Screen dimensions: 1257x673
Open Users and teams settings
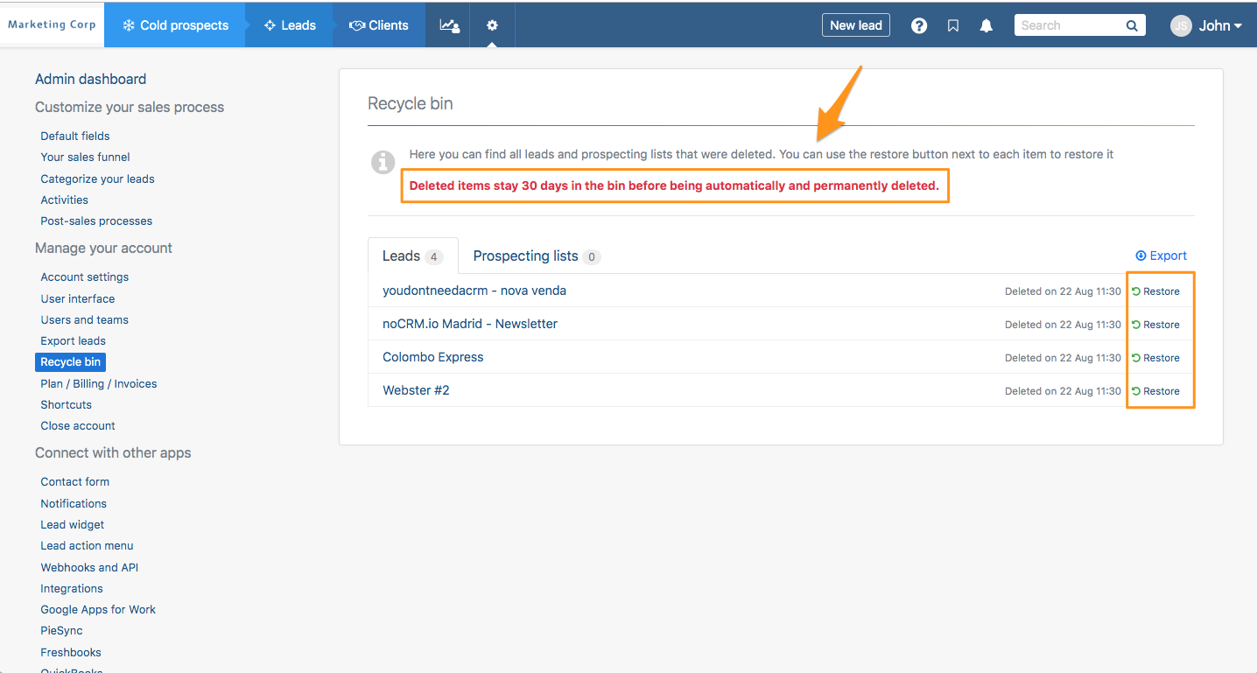pos(84,319)
